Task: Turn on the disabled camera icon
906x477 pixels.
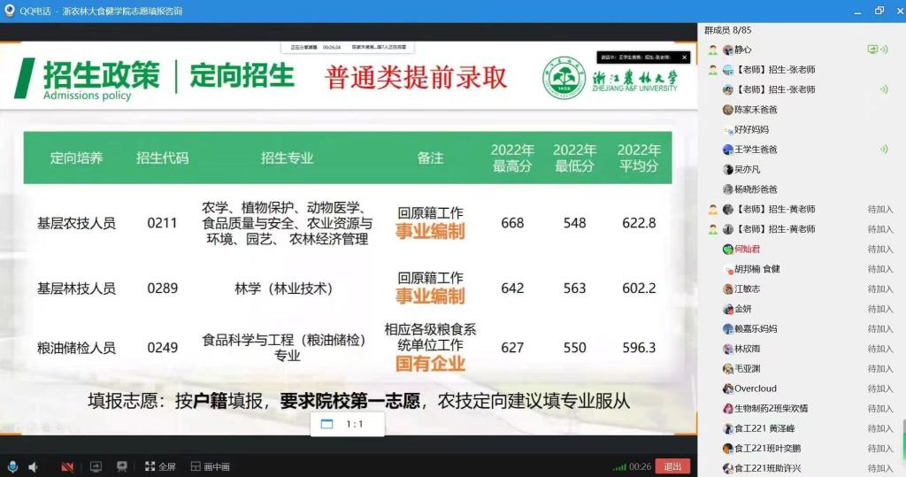Action: pyautogui.click(x=67, y=466)
